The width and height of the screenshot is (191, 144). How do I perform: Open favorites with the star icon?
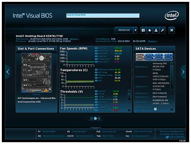pyautogui.click(x=150, y=30)
